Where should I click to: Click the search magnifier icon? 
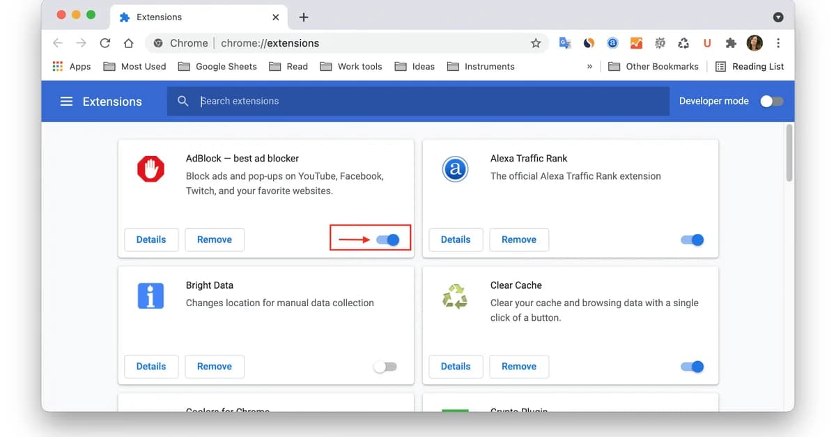point(183,101)
